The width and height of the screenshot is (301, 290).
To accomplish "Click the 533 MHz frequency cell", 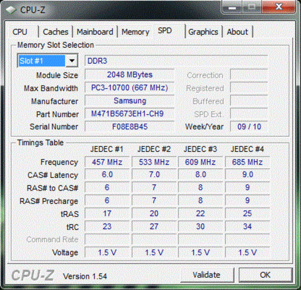I will click(x=154, y=162).
